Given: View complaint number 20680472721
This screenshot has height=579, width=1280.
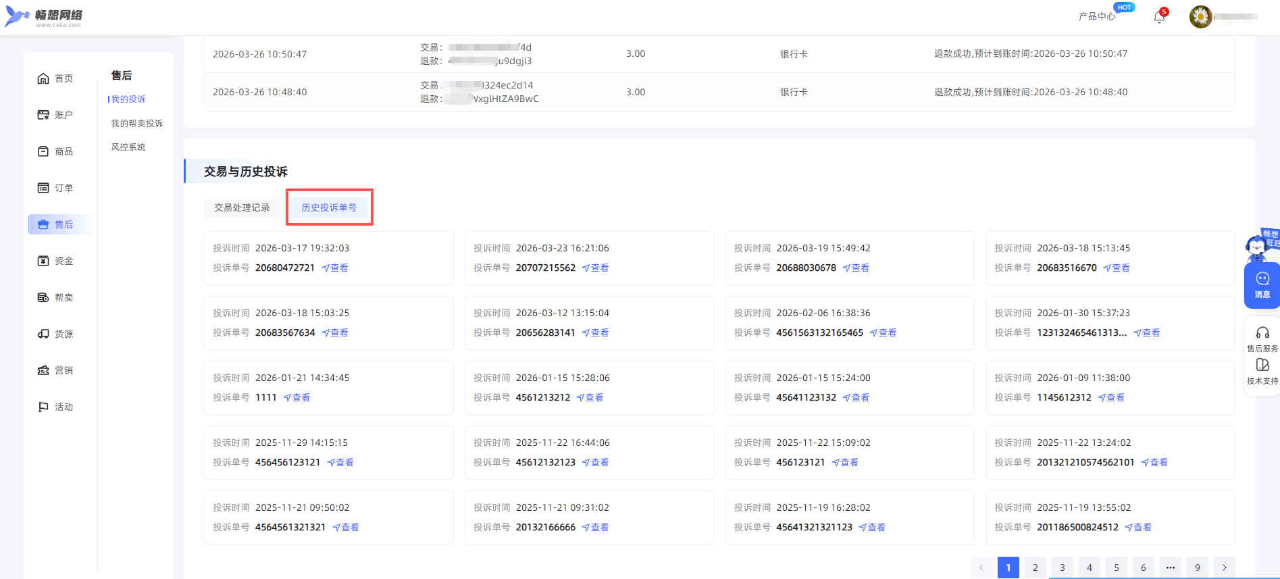Looking at the screenshot, I should 335,268.
